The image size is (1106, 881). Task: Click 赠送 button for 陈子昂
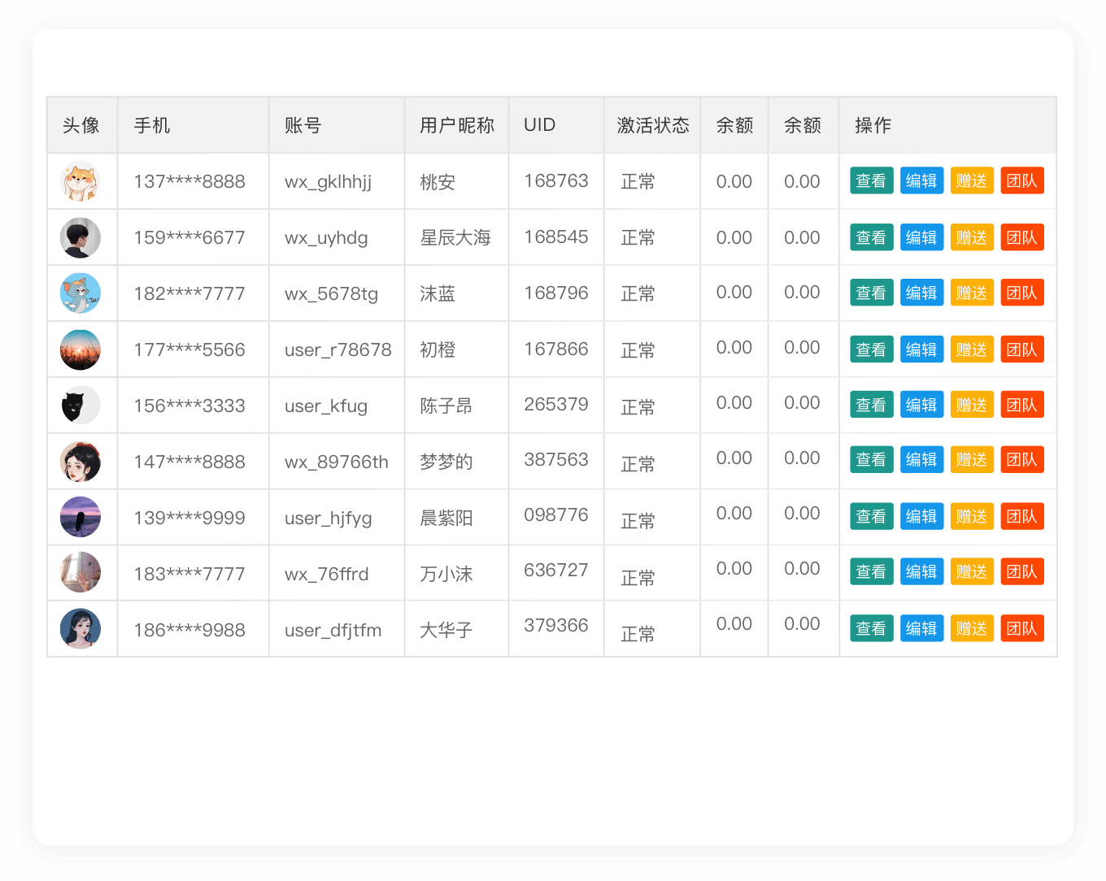pos(972,404)
